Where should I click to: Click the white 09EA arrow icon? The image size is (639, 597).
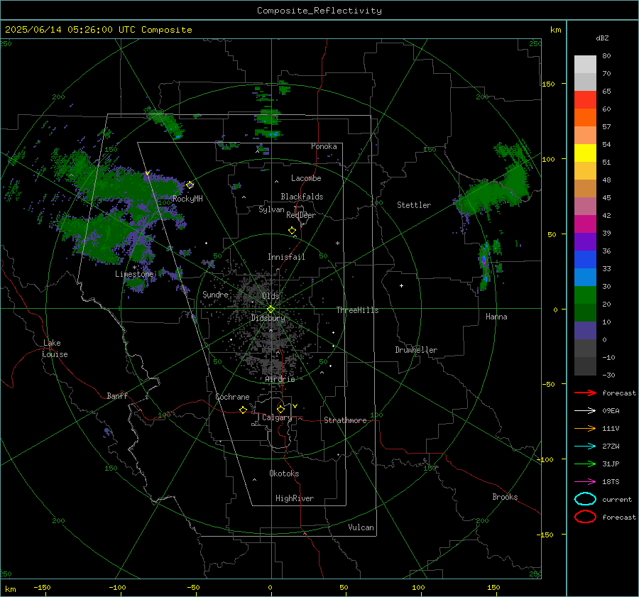point(585,410)
